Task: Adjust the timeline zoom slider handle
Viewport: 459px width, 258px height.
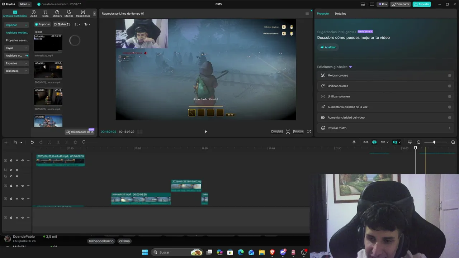Action: 434,142
